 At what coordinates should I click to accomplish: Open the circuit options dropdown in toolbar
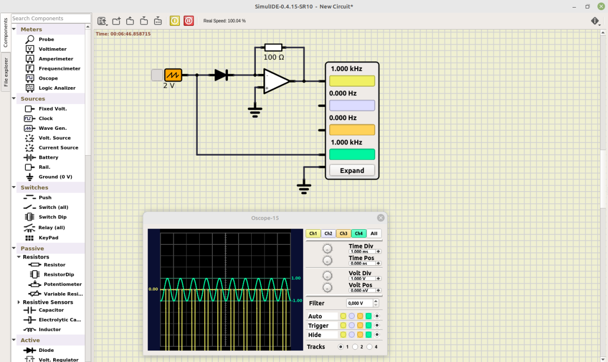[102, 21]
